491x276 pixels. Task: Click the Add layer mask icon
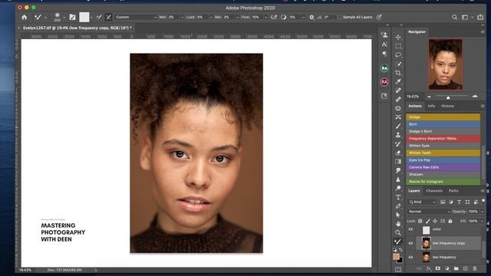[438, 268]
